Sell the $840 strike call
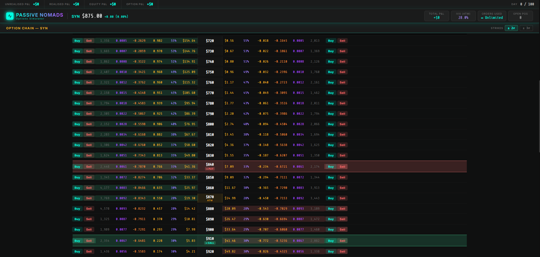This screenshot has height=257, width=540. 89,167
